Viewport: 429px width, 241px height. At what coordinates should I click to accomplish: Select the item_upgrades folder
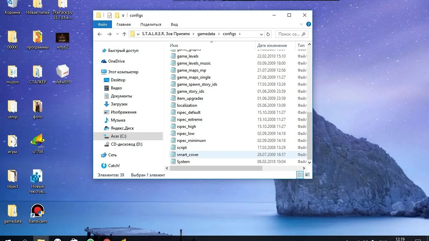190,98
